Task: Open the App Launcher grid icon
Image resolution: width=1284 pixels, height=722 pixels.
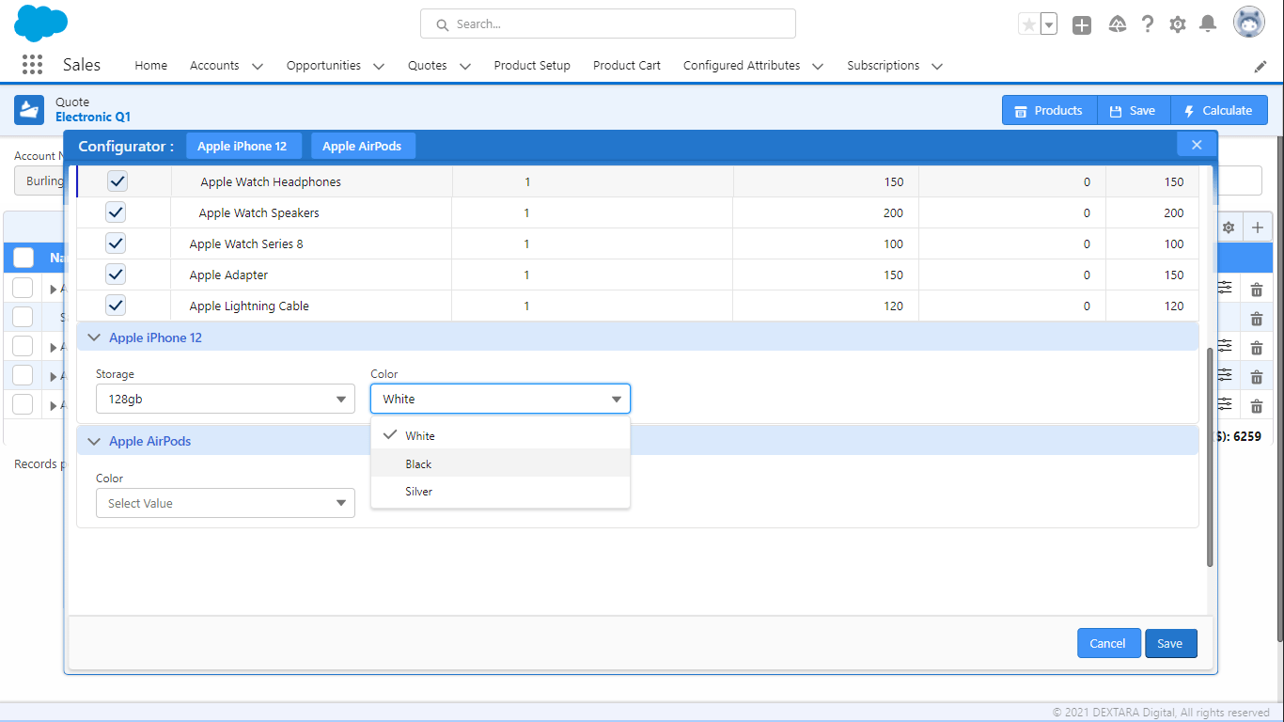Action: 32,65
